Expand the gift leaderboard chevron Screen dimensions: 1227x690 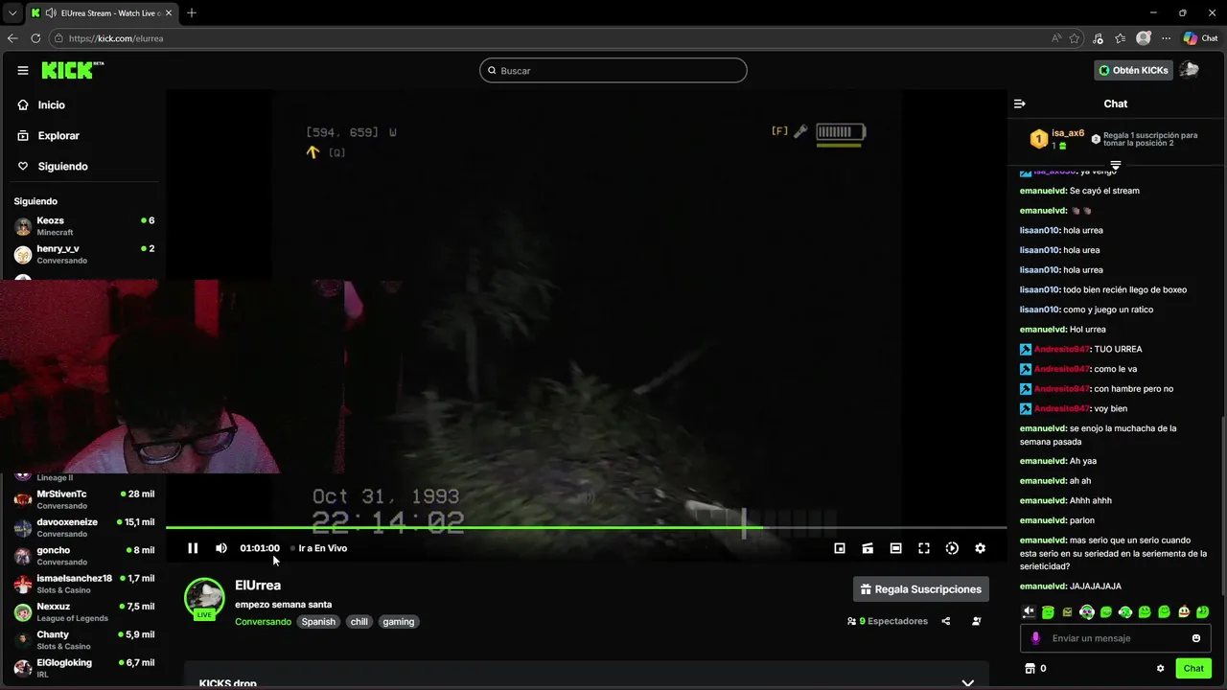click(1115, 165)
